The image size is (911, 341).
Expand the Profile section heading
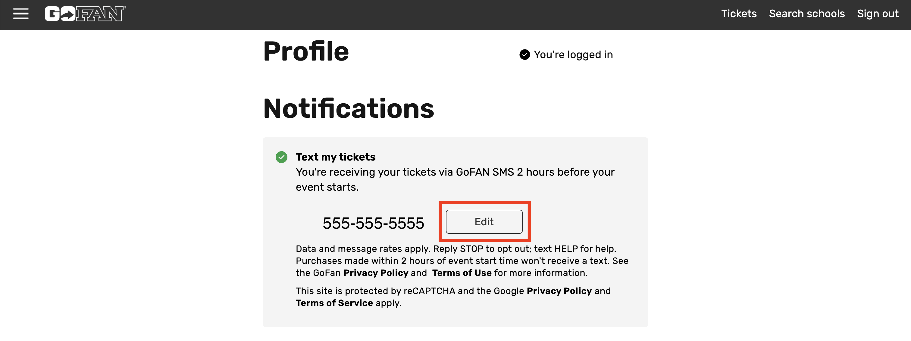click(306, 51)
